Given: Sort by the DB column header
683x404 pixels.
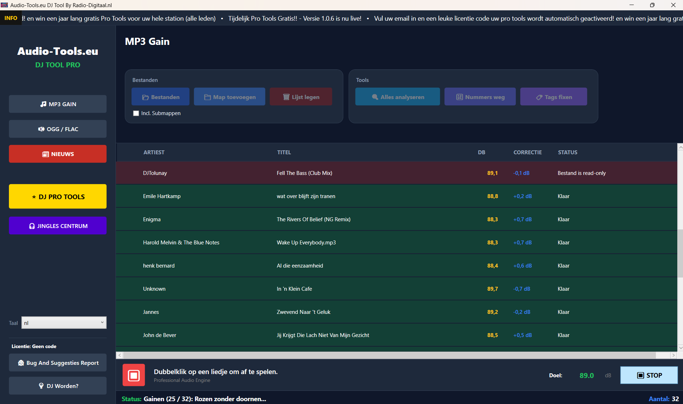Looking at the screenshot, I should point(481,152).
